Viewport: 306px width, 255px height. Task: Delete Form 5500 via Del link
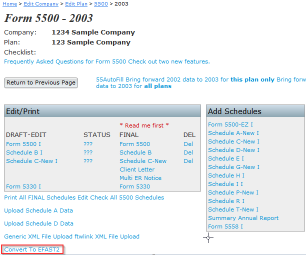pos(188,144)
